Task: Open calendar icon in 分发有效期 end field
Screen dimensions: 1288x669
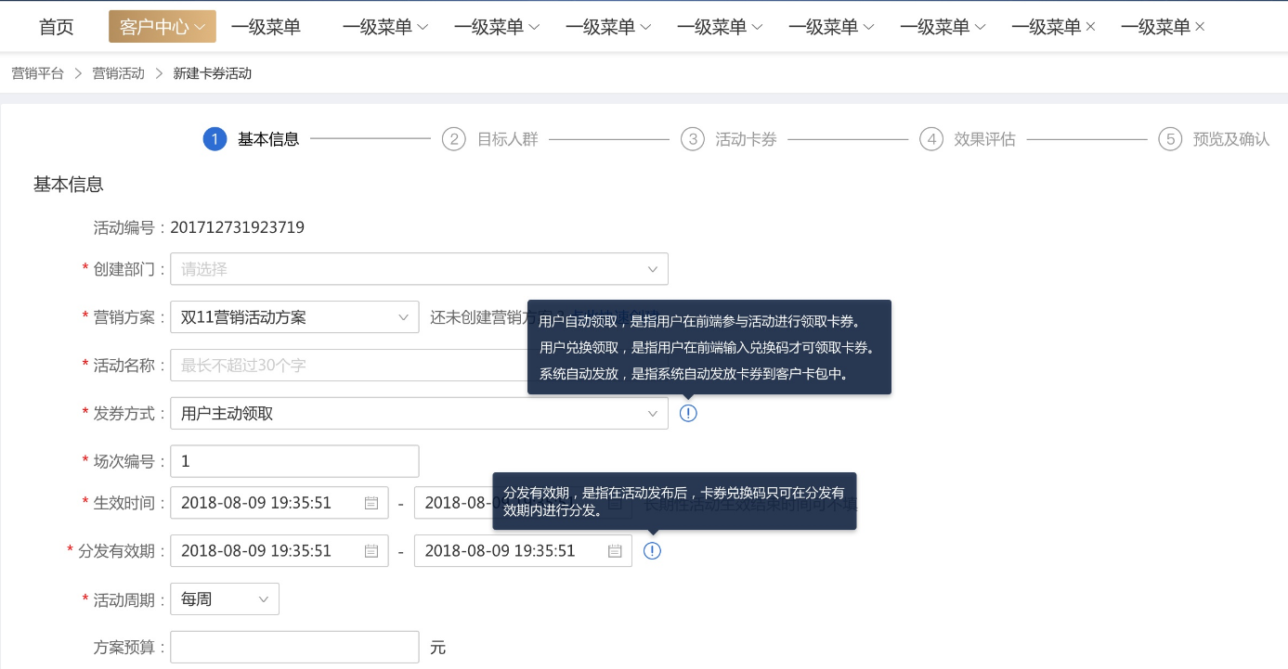Action: coord(615,551)
